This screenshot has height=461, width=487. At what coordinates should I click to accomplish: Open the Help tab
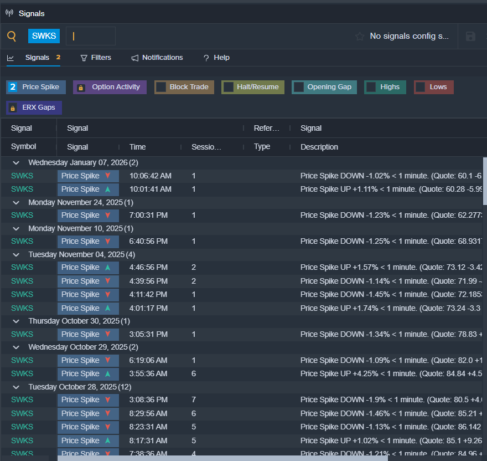(216, 58)
